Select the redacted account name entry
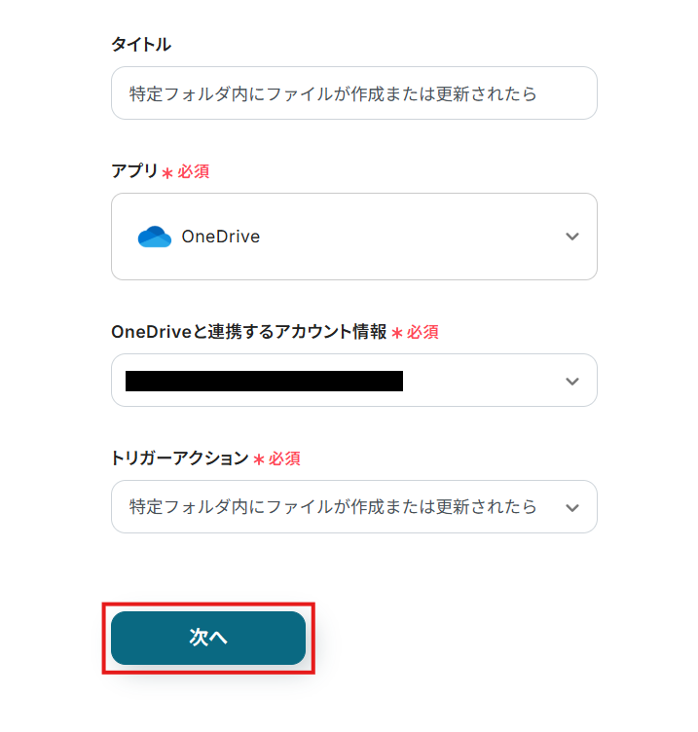 pos(264,381)
